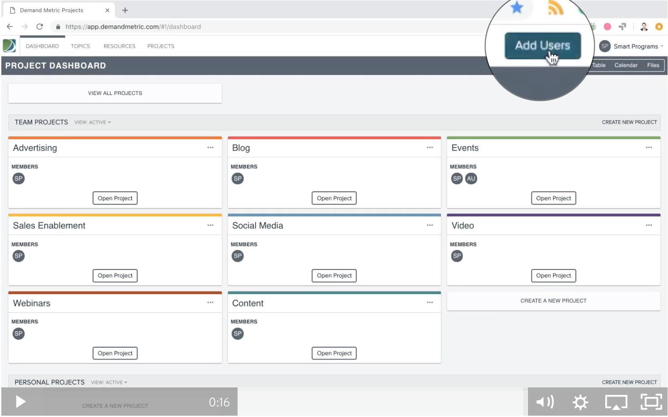
Task: Click SP member avatar in Advertising
Action: [19, 178]
